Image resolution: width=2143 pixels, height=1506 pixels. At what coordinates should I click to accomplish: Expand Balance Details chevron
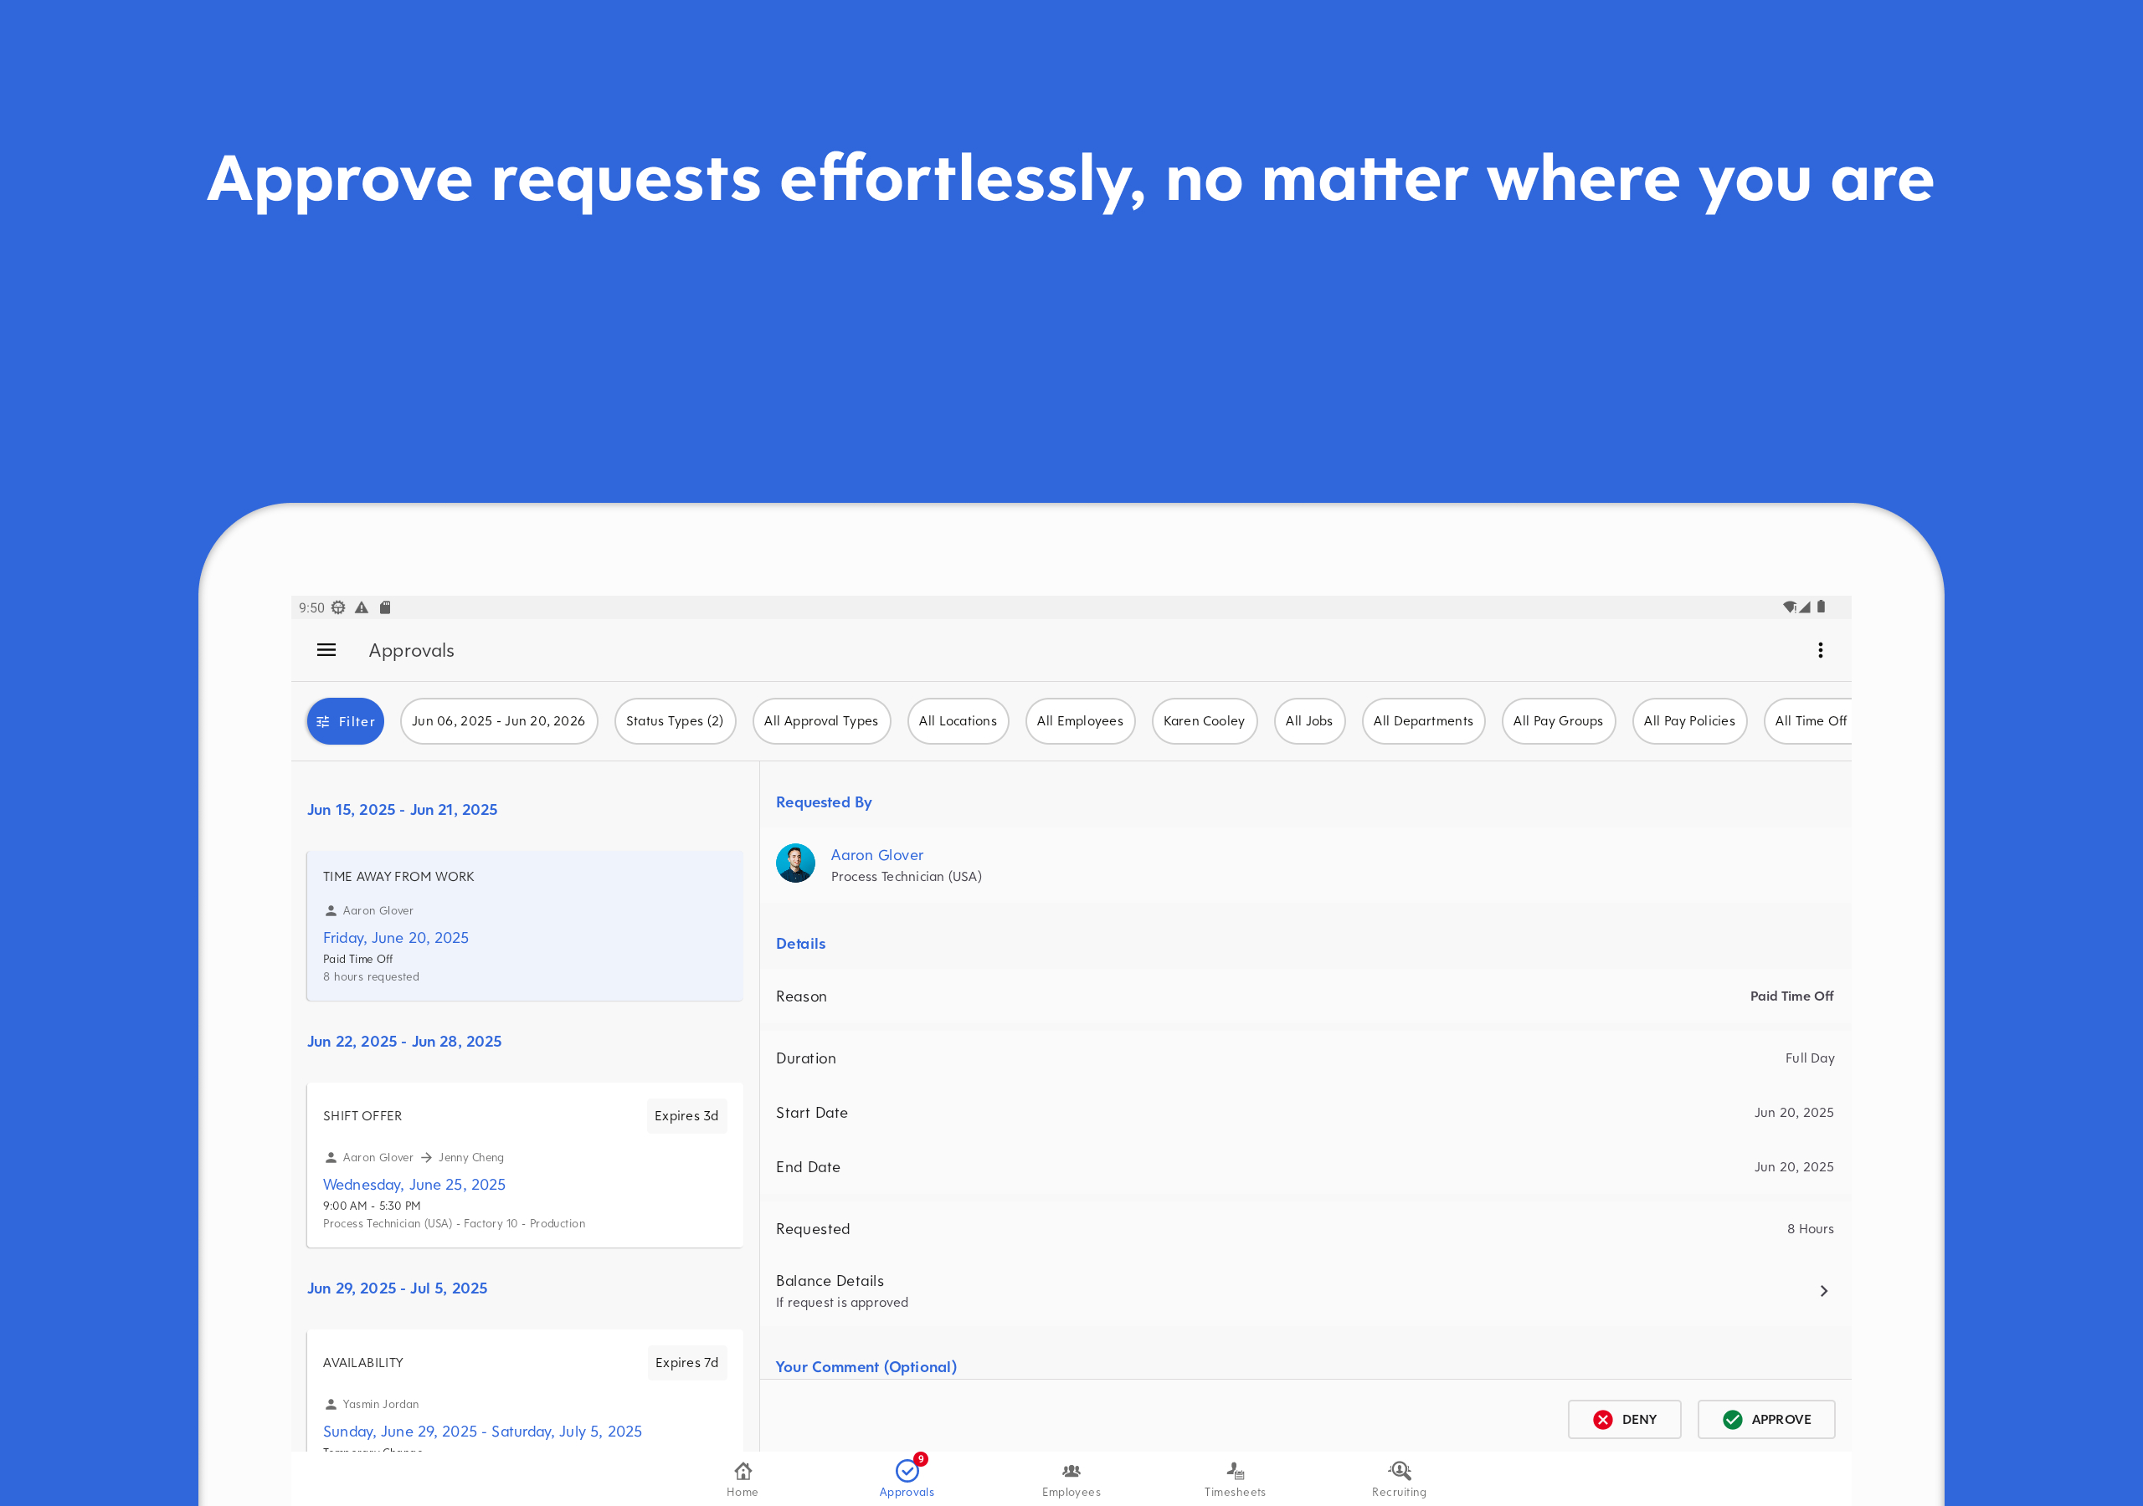tap(1823, 1291)
